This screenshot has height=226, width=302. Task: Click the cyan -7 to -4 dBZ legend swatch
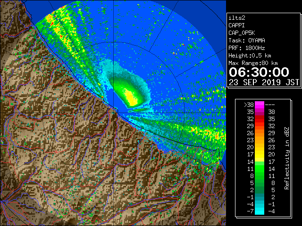260,211
